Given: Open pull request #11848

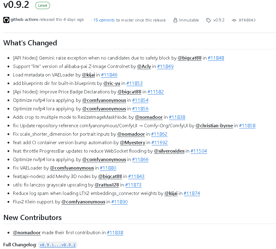Looking at the screenshot, I should (216, 58).
